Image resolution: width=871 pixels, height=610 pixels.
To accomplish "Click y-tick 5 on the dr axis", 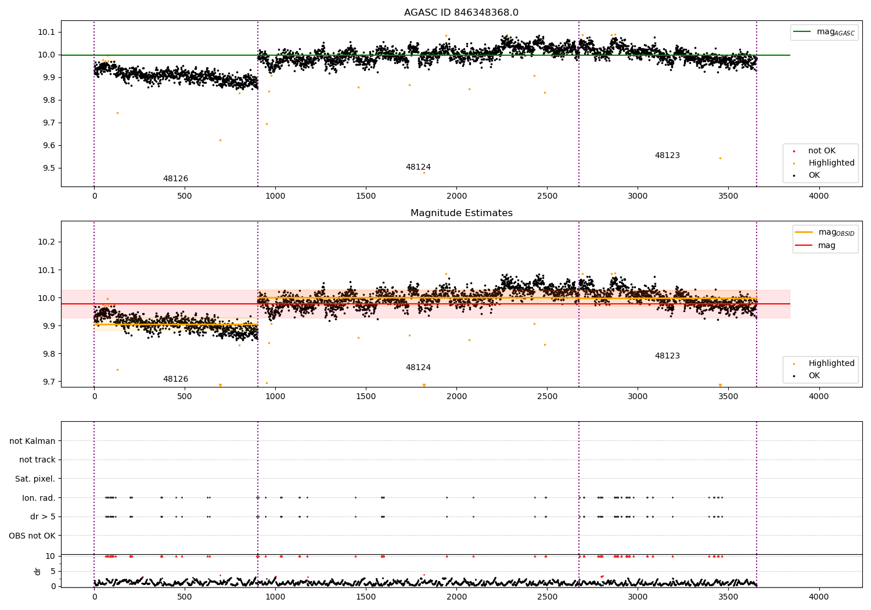I will click(x=53, y=571).
